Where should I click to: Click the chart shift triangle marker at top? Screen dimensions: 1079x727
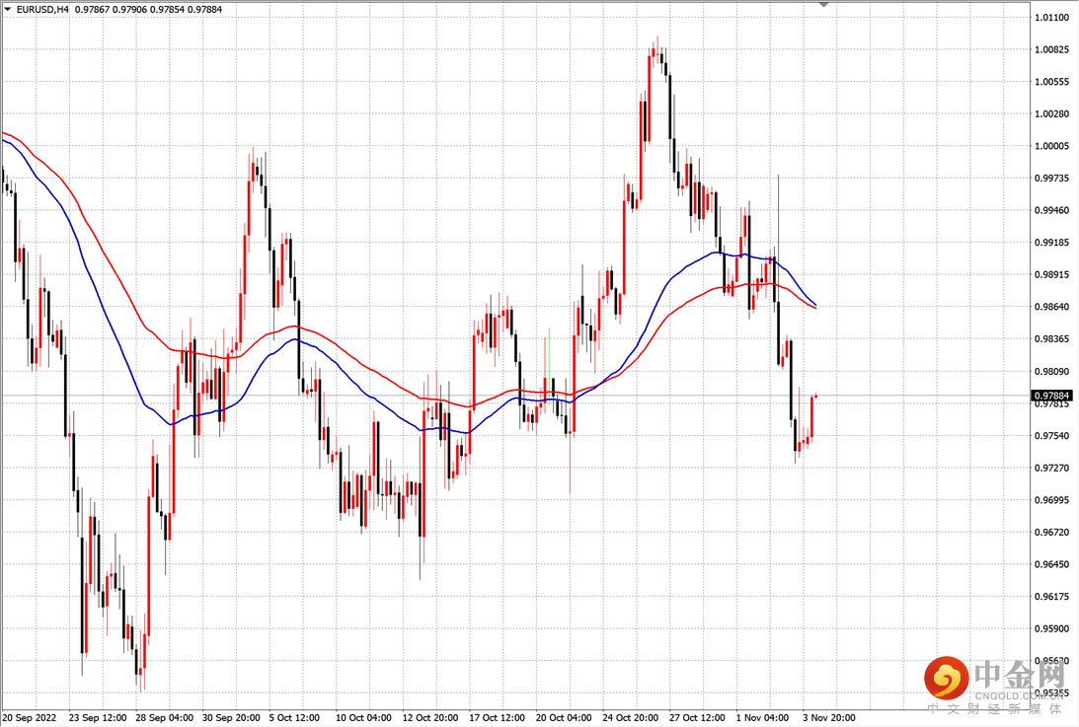click(x=823, y=4)
